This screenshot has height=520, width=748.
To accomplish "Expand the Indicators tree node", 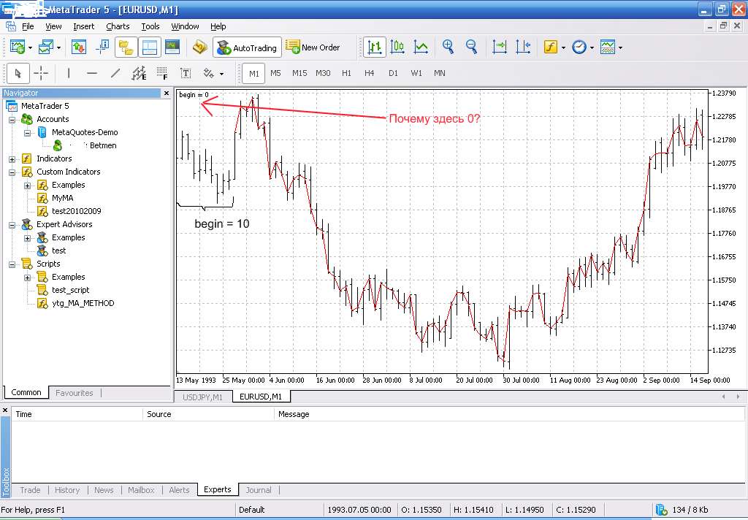I will 12,159.
